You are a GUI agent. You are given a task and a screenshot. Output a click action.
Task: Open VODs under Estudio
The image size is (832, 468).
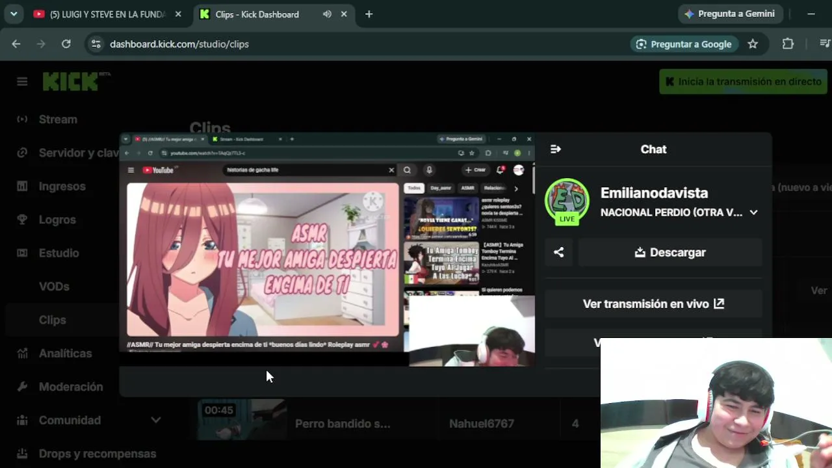(54, 287)
